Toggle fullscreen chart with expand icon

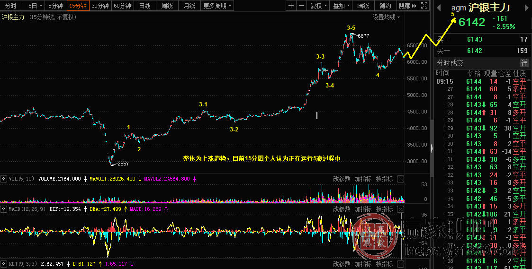click(x=424, y=6)
